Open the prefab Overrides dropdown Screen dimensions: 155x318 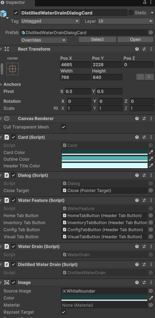click(x=44, y=40)
